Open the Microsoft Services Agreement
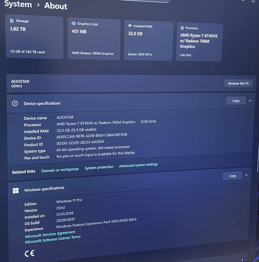 (50, 234)
